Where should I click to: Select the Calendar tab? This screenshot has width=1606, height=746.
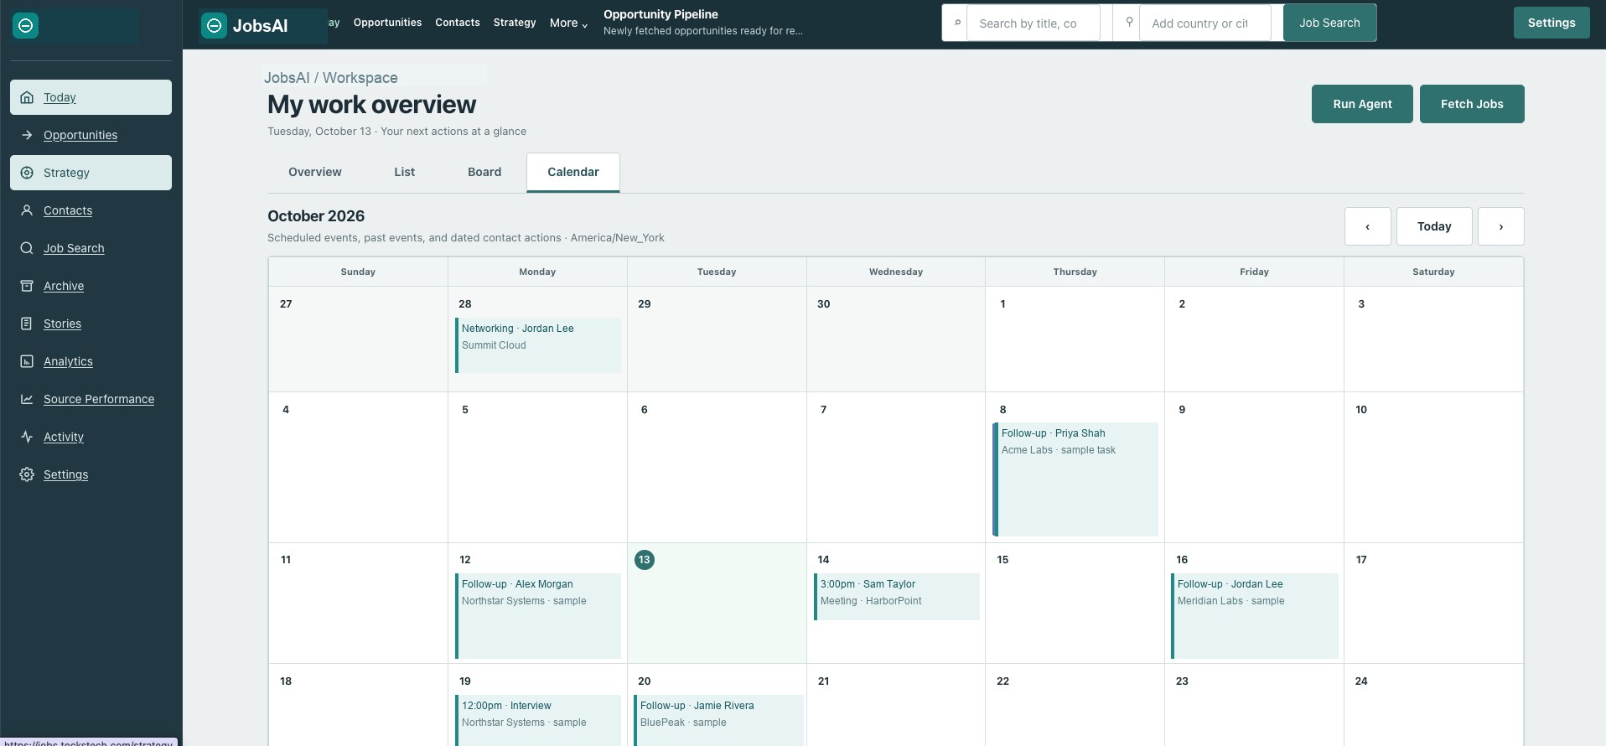coord(573,172)
